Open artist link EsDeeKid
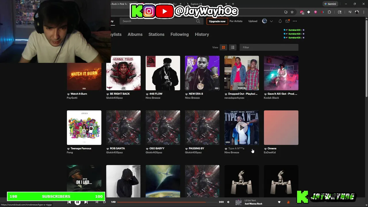 coord(269,152)
